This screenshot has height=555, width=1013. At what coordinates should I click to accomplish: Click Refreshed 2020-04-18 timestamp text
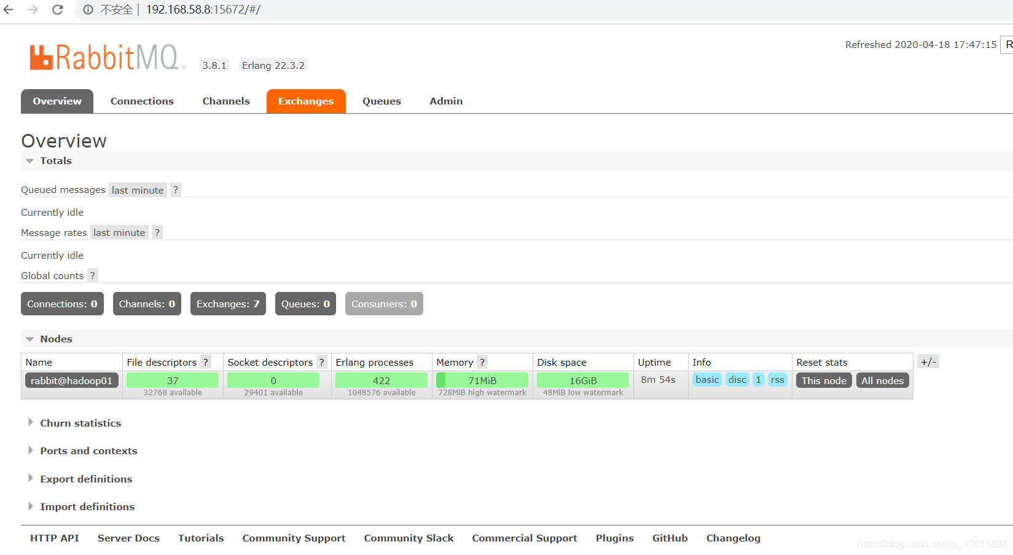click(x=920, y=44)
